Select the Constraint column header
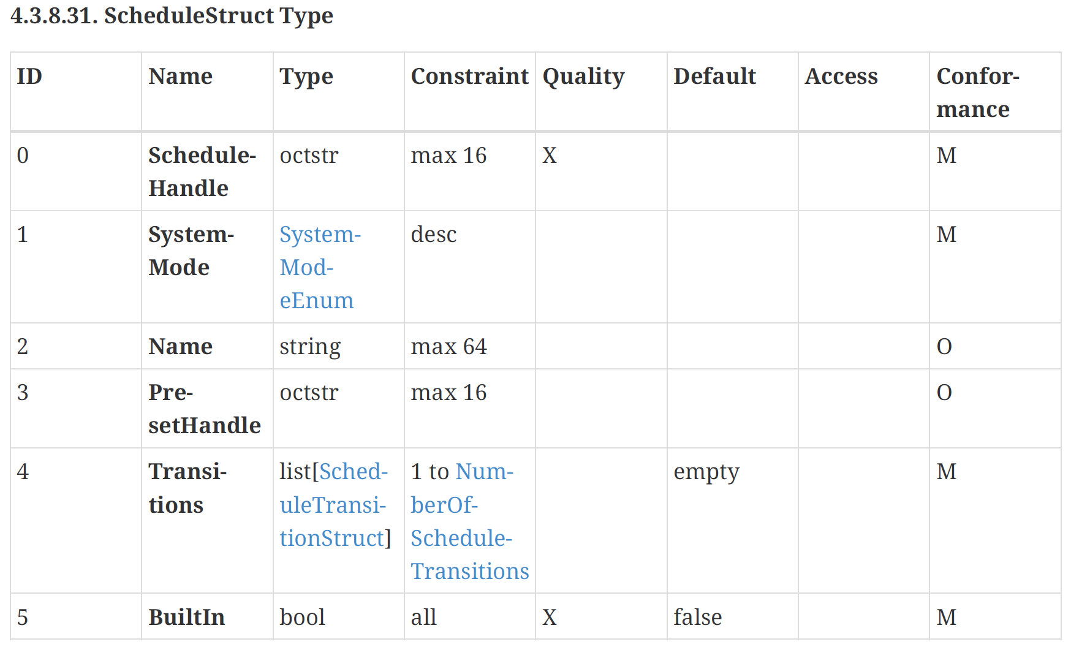The image size is (1071, 647). 469,77
